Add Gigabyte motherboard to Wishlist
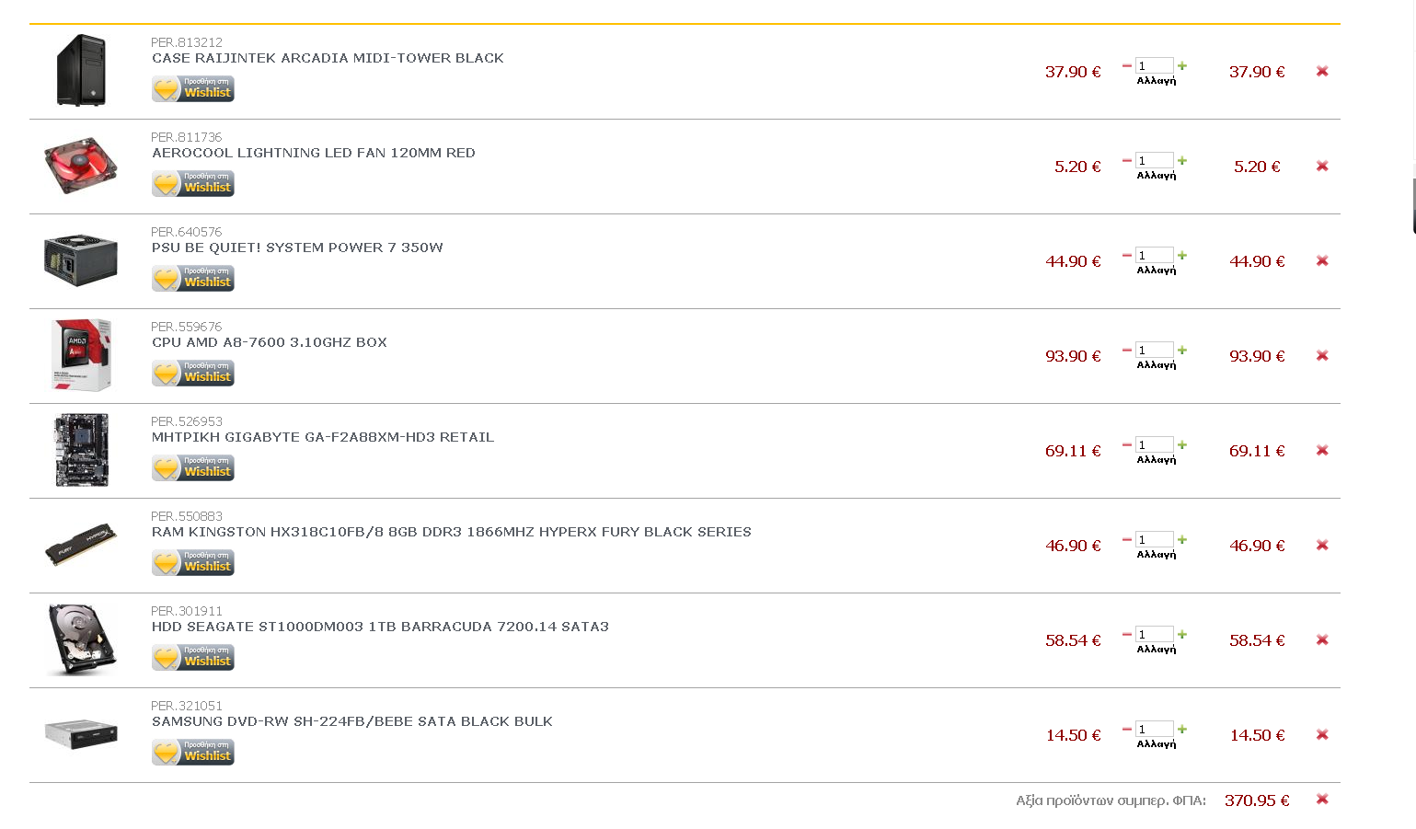The height and width of the screenshot is (829, 1416). (193, 468)
